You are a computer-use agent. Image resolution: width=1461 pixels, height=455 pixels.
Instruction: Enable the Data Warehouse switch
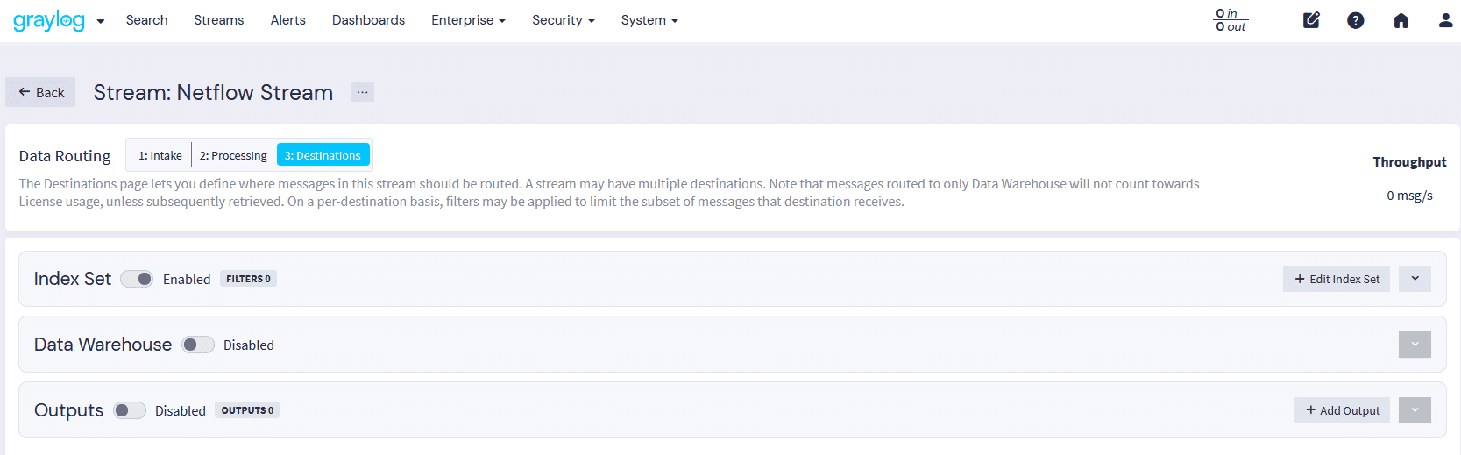click(198, 345)
